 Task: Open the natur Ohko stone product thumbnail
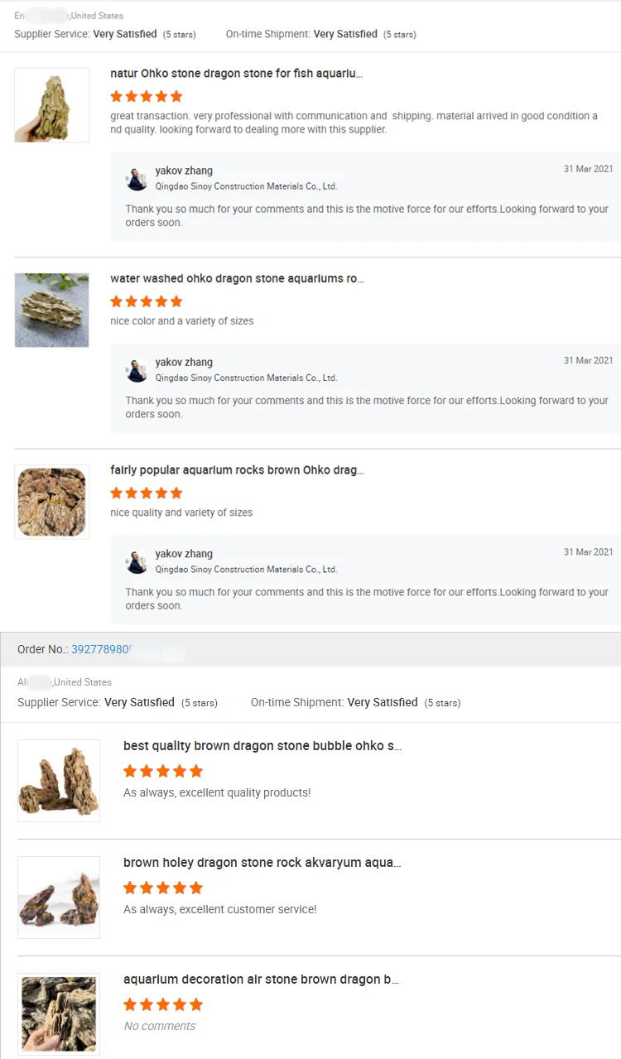[x=51, y=105]
